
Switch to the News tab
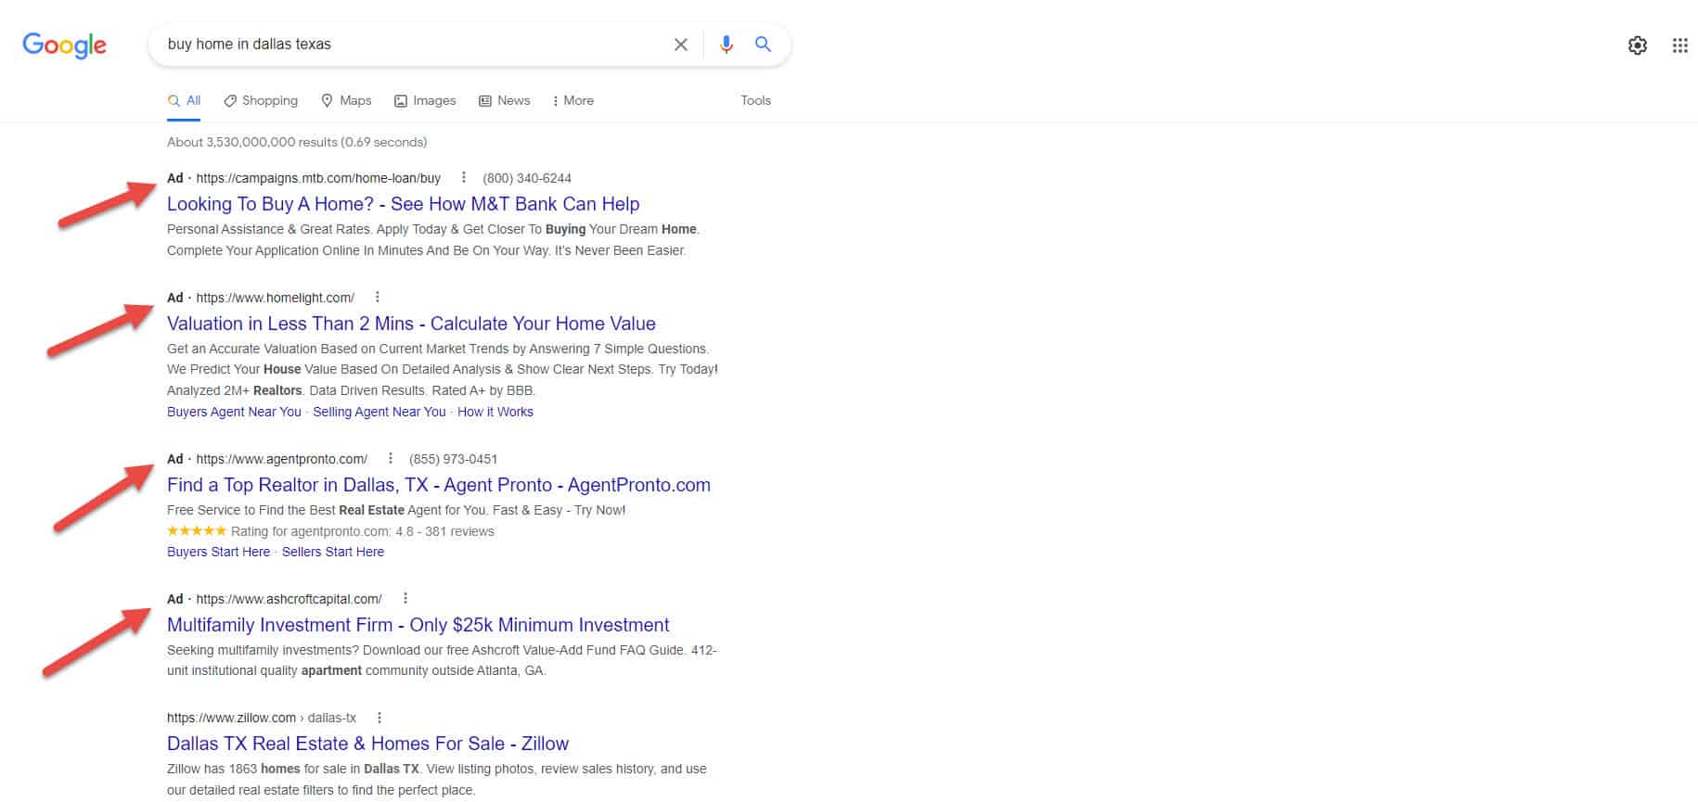click(504, 100)
